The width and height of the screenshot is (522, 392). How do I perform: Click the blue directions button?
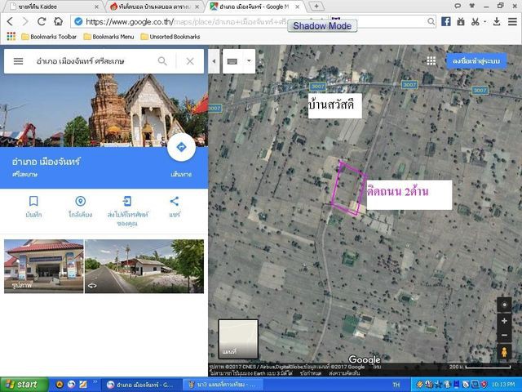point(181,147)
